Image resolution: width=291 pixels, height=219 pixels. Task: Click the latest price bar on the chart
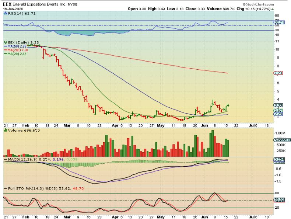click(x=228, y=105)
